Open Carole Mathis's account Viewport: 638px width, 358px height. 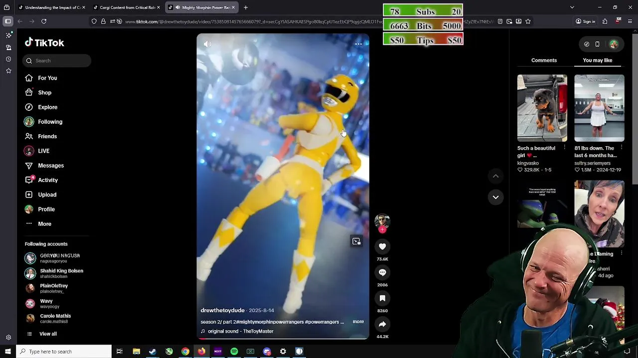(x=48, y=318)
